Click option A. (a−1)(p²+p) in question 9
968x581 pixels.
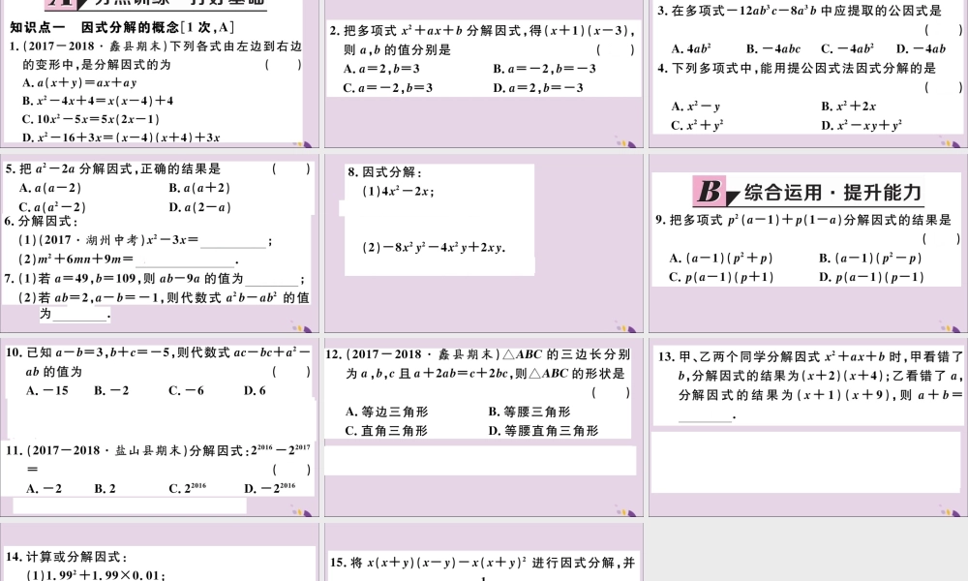point(720,259)
